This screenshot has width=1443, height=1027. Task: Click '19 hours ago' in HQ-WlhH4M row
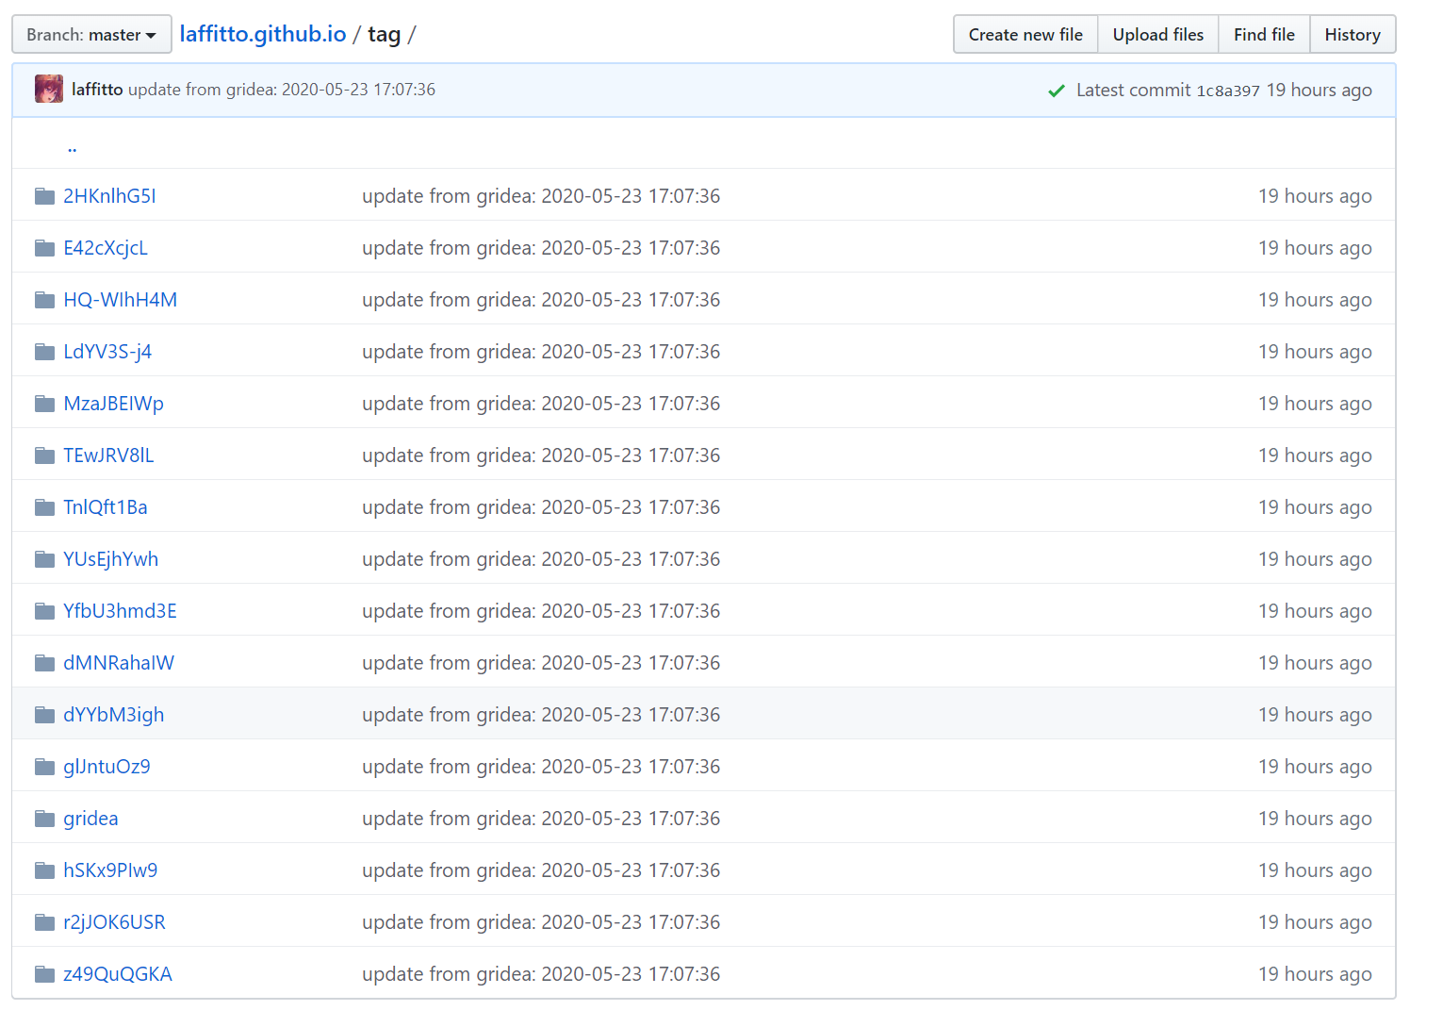coord(1315,300)
